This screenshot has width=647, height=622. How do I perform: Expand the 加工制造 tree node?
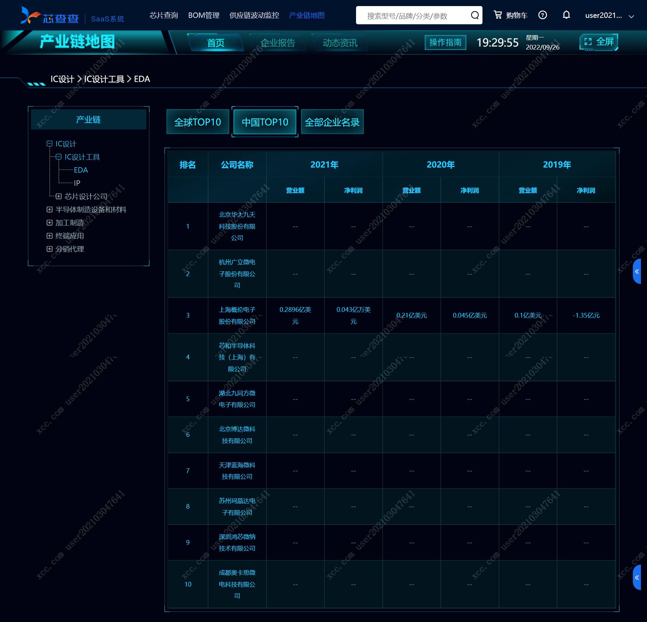(50, 223)
